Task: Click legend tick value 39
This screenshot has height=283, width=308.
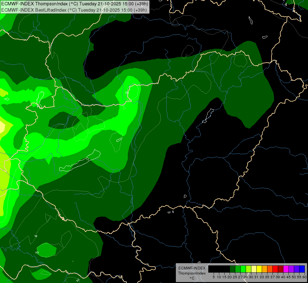Action: (x=278, y=277)
